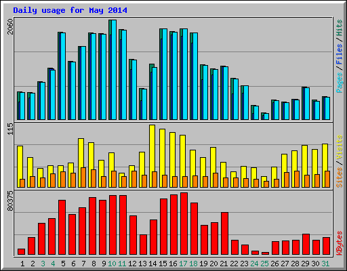The height and width of the screenshot is (271, 347).
Task: Click day label 27 on the x-axis
Action: pyautogui.click(x=285, y=264)
